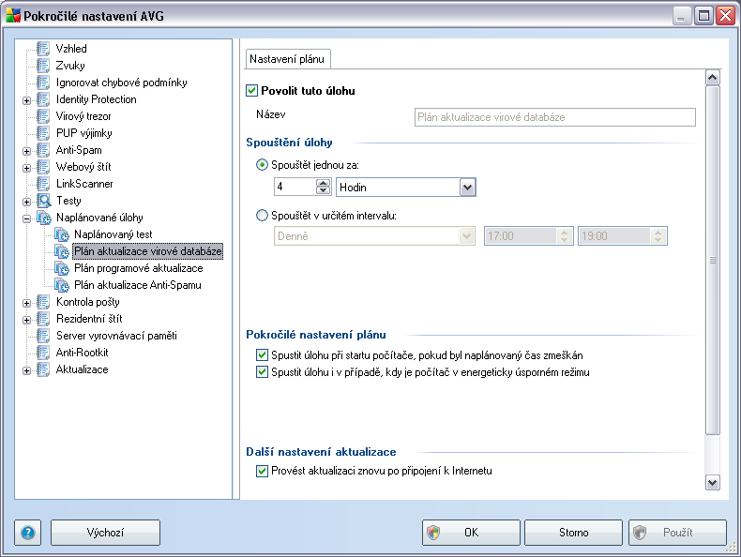Expand the Aktualizace node
The height and width of the screenshot is (557, 741).
(27, 370)
